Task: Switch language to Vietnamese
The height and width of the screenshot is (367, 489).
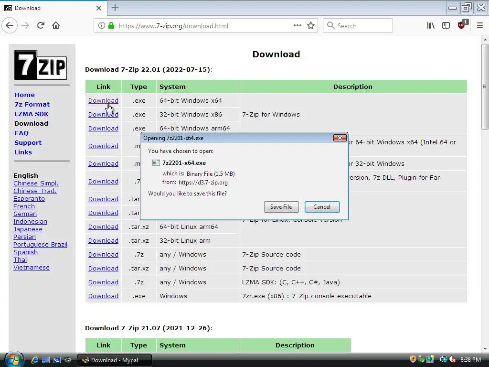Action: (x=32, y=268)
